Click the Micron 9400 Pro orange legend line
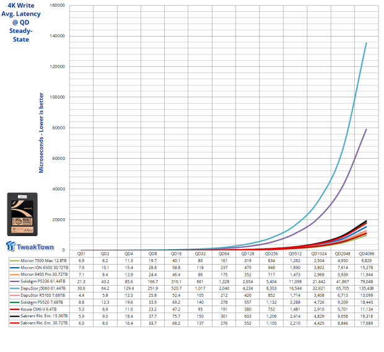 14,275
